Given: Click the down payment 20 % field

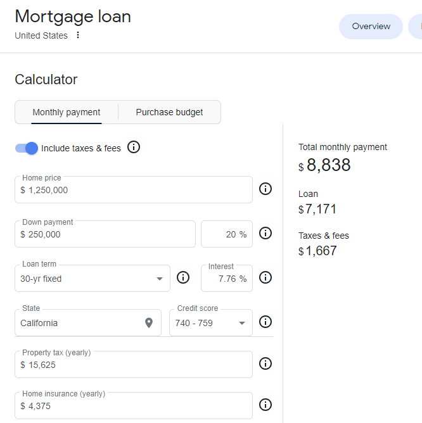Looking at the screenshot, I should point(227,234).
